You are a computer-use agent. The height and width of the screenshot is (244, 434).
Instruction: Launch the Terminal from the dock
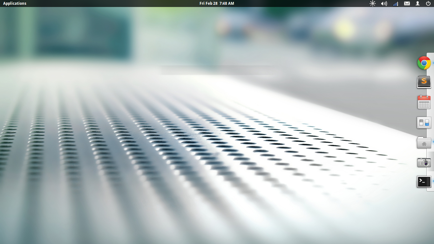tap(424, 182)
